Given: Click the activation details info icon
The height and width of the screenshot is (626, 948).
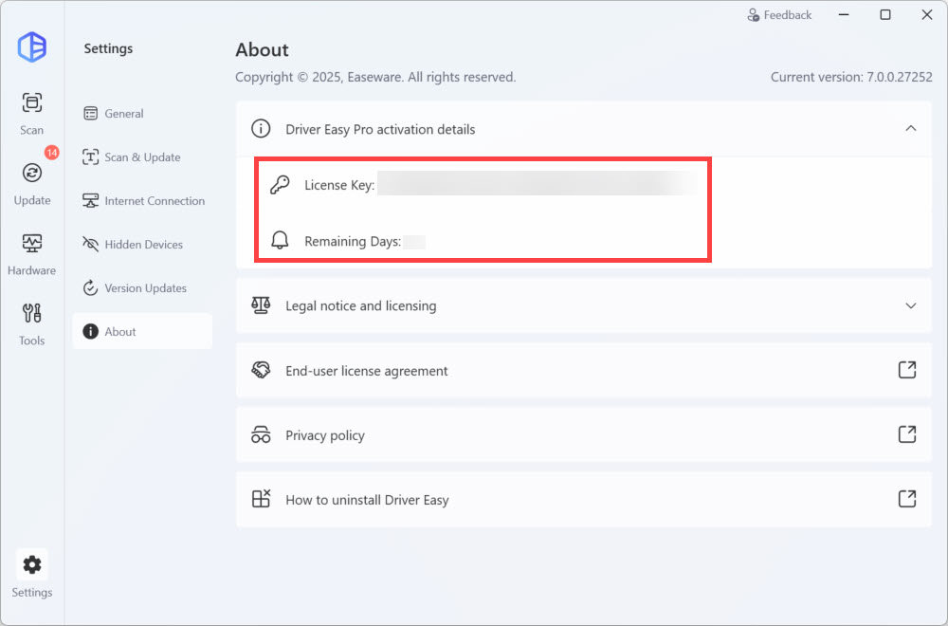Looking at the screenshot, I should point(261,128).
